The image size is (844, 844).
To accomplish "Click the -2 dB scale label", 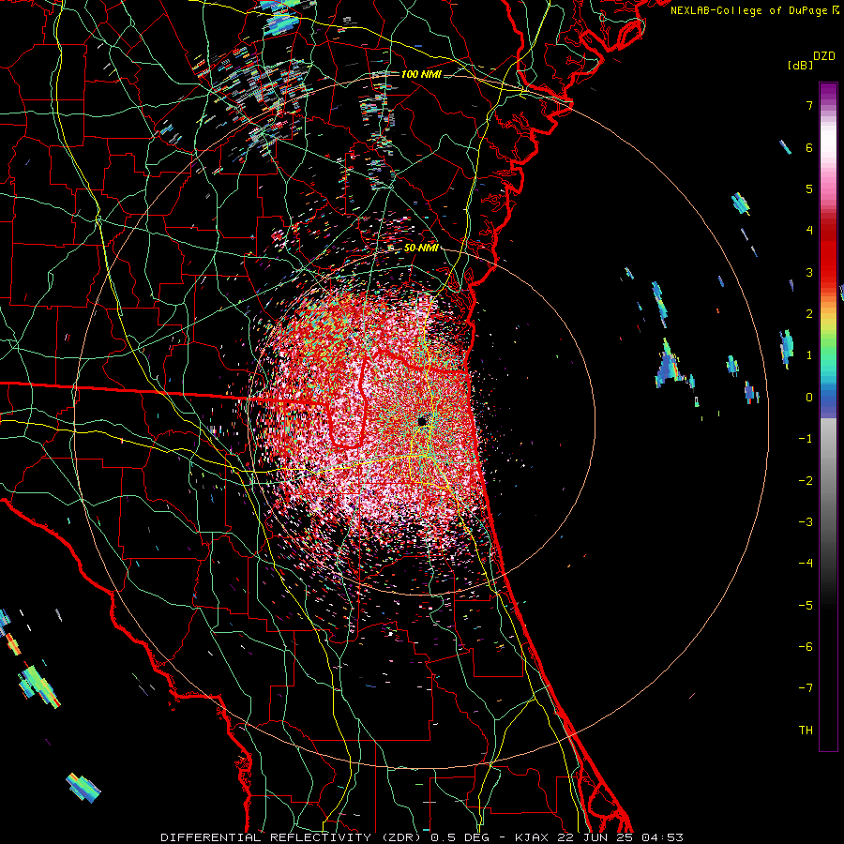I will pos(806,481).
